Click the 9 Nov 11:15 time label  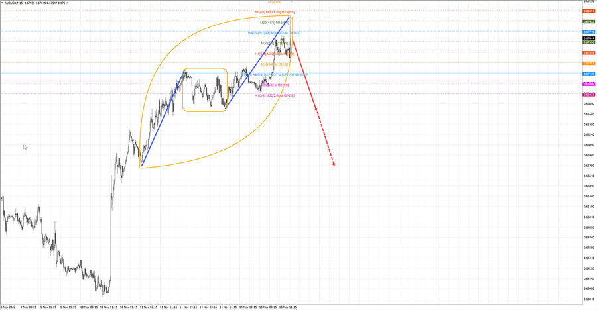[48, 307]
